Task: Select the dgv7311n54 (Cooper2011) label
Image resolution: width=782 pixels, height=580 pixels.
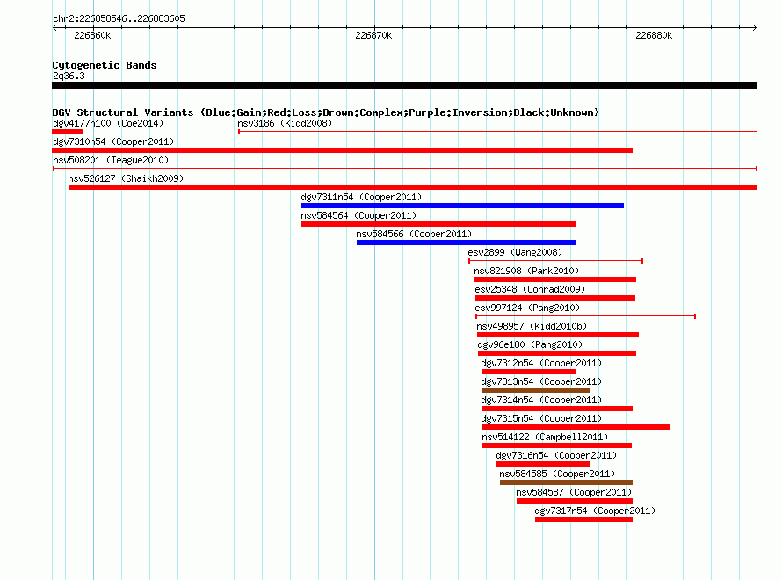Action: (361, 197)
